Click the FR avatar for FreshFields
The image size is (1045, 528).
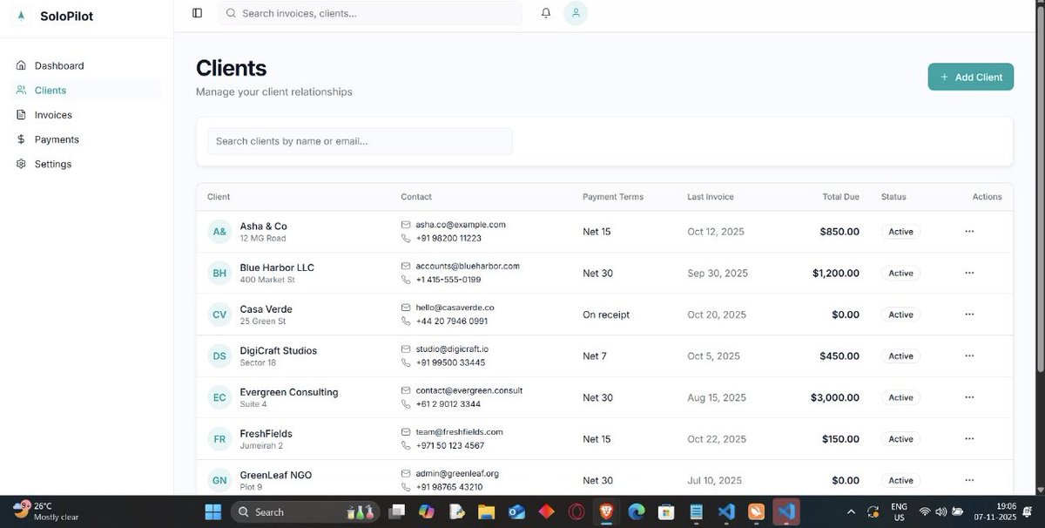click(x=219, y=439)
